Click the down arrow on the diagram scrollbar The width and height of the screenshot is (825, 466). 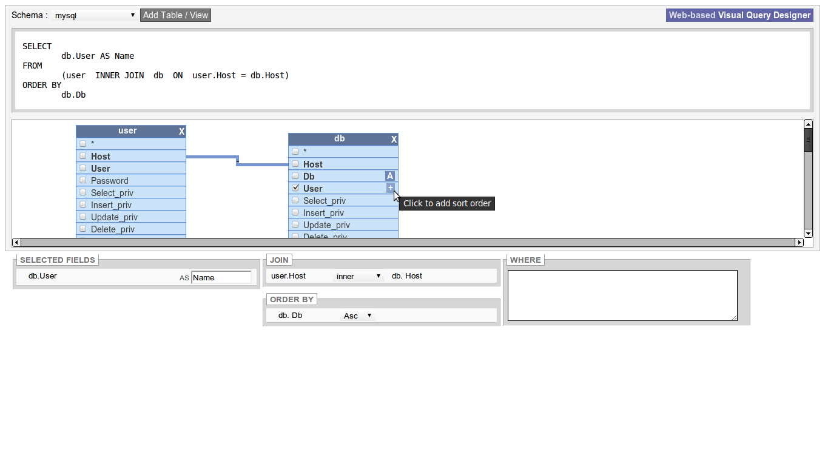pyautogui.click(x=808, y=233)
